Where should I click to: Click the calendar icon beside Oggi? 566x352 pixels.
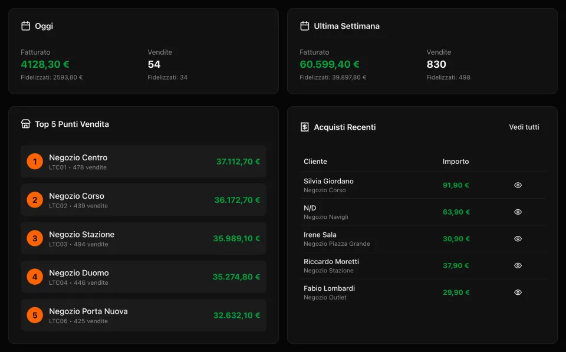tap(25, 26)
